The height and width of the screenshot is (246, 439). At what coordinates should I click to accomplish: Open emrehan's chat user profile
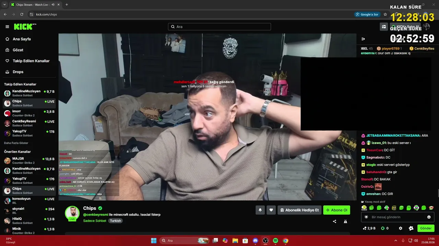[373, 194]
